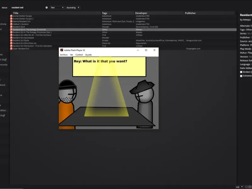Tick the Broken checkbox in details panel
The image size is (252, 189).
point(241,72)
